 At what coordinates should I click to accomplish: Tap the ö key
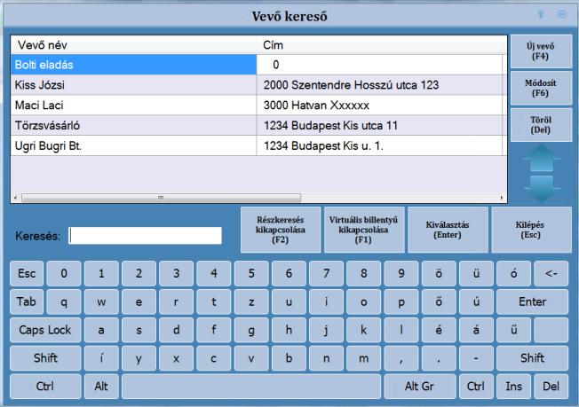[439, 273]
